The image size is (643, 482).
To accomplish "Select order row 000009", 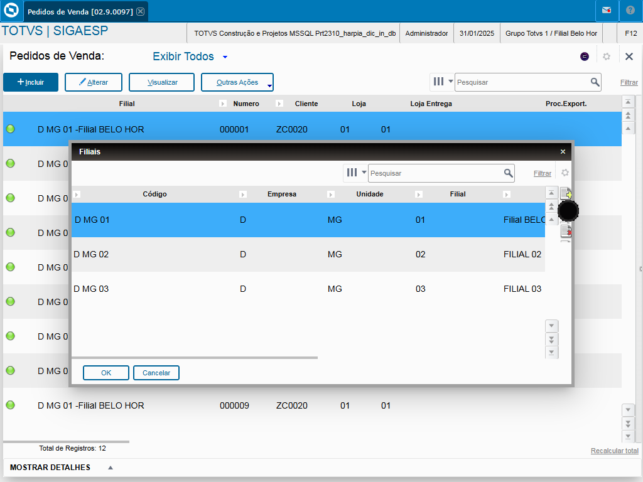I will (313, 405).
